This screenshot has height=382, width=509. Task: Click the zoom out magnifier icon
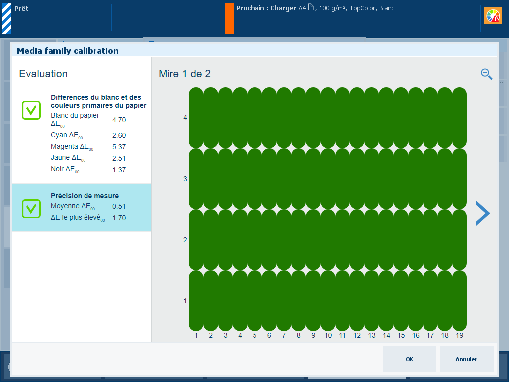coord(486,74)
